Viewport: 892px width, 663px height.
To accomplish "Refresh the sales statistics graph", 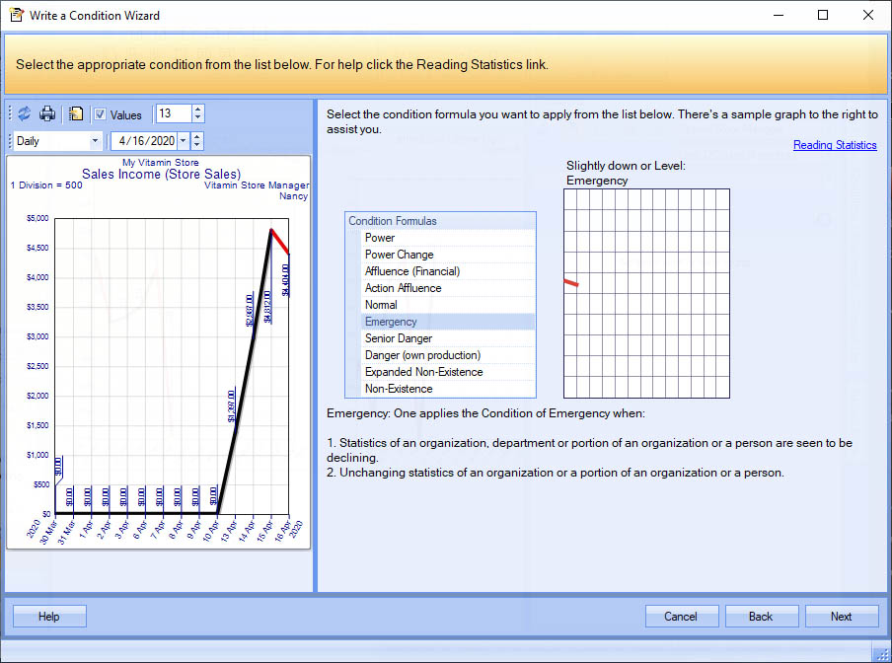I will point(24,113).
